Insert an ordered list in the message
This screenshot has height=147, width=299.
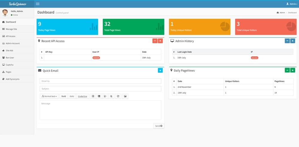click(99, 96)
